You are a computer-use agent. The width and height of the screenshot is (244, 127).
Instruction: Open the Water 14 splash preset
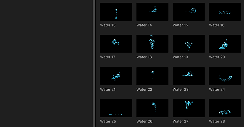coord(152,12)
